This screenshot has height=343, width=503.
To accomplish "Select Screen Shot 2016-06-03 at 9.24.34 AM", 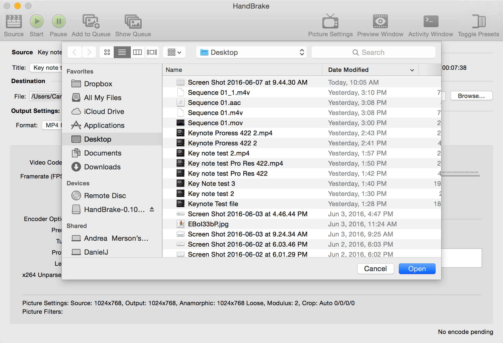I will 302,234.
